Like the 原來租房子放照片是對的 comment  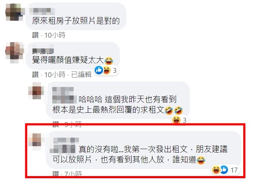(x=36, y=35)
